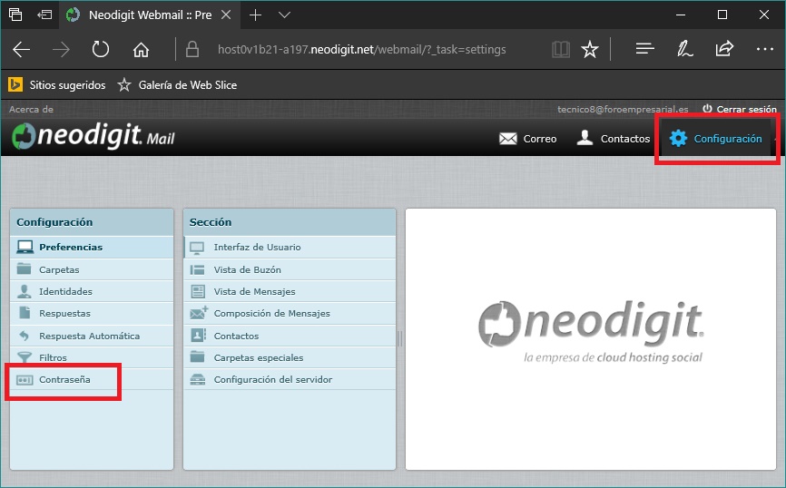Select Respuesta Automática setting
Viewport: 786px width, 488px height.
pos(92,336)
